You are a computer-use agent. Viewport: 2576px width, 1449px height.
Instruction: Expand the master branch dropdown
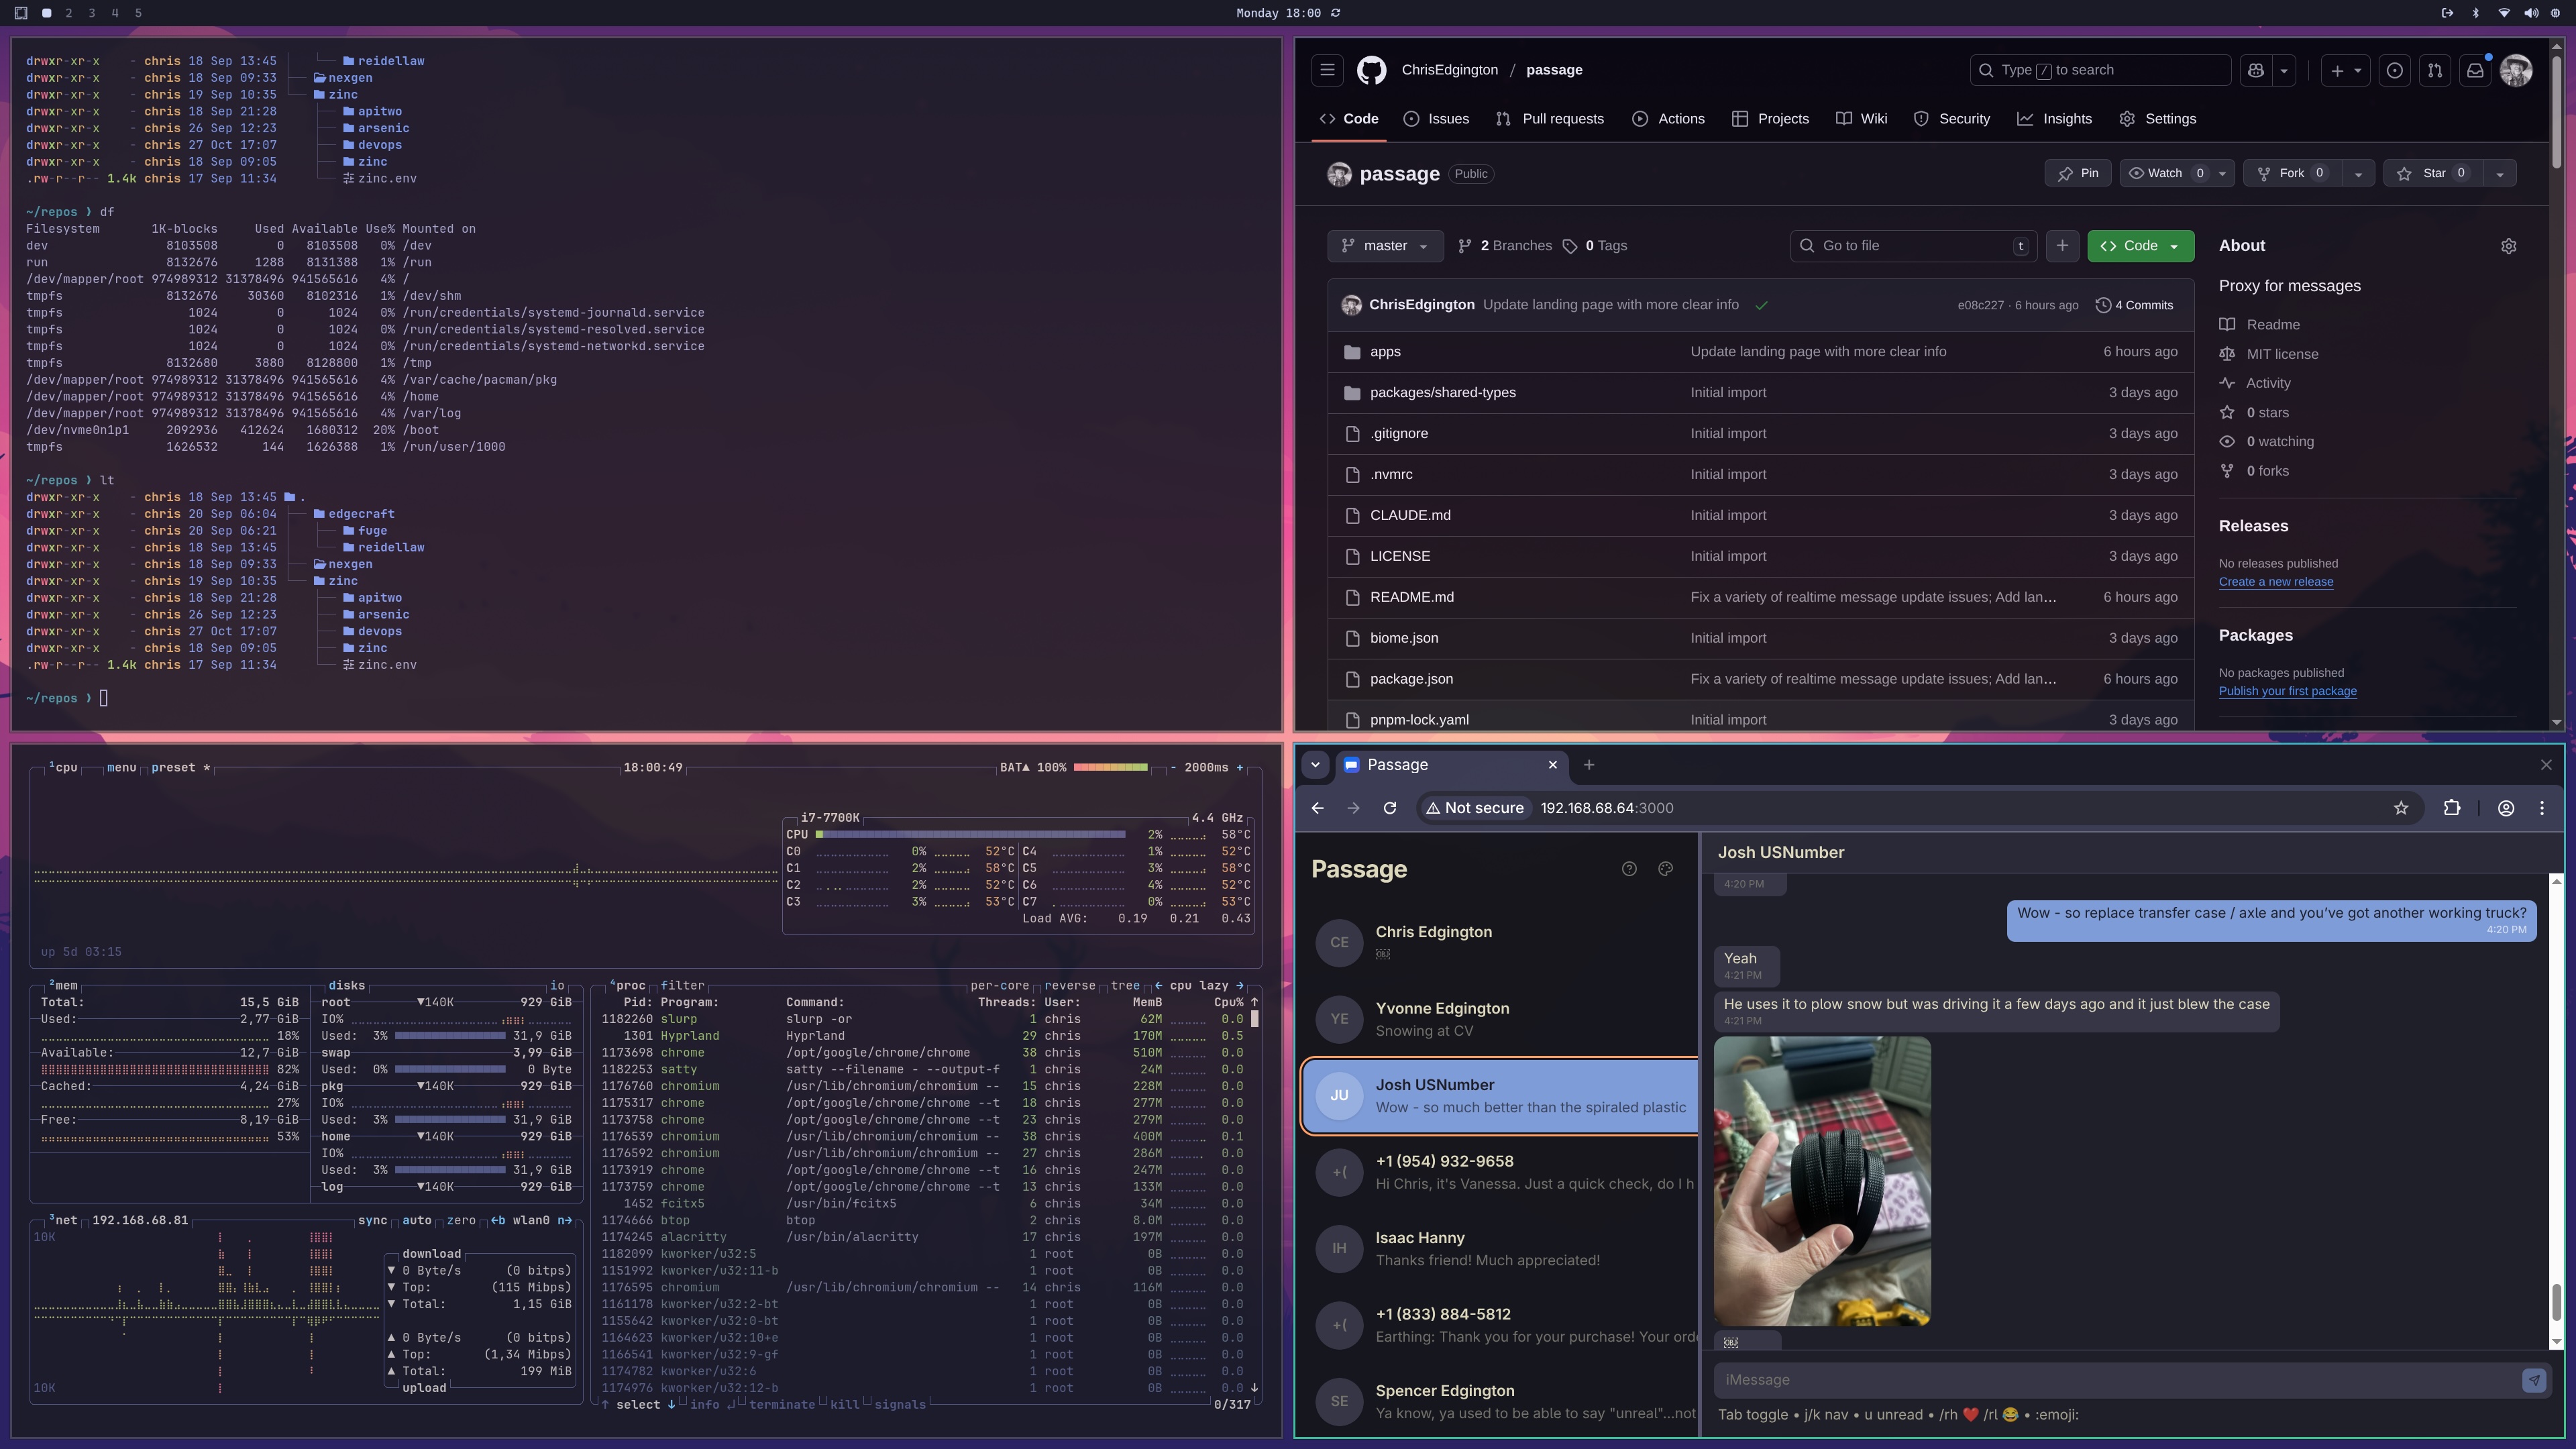pos(1385,246)
